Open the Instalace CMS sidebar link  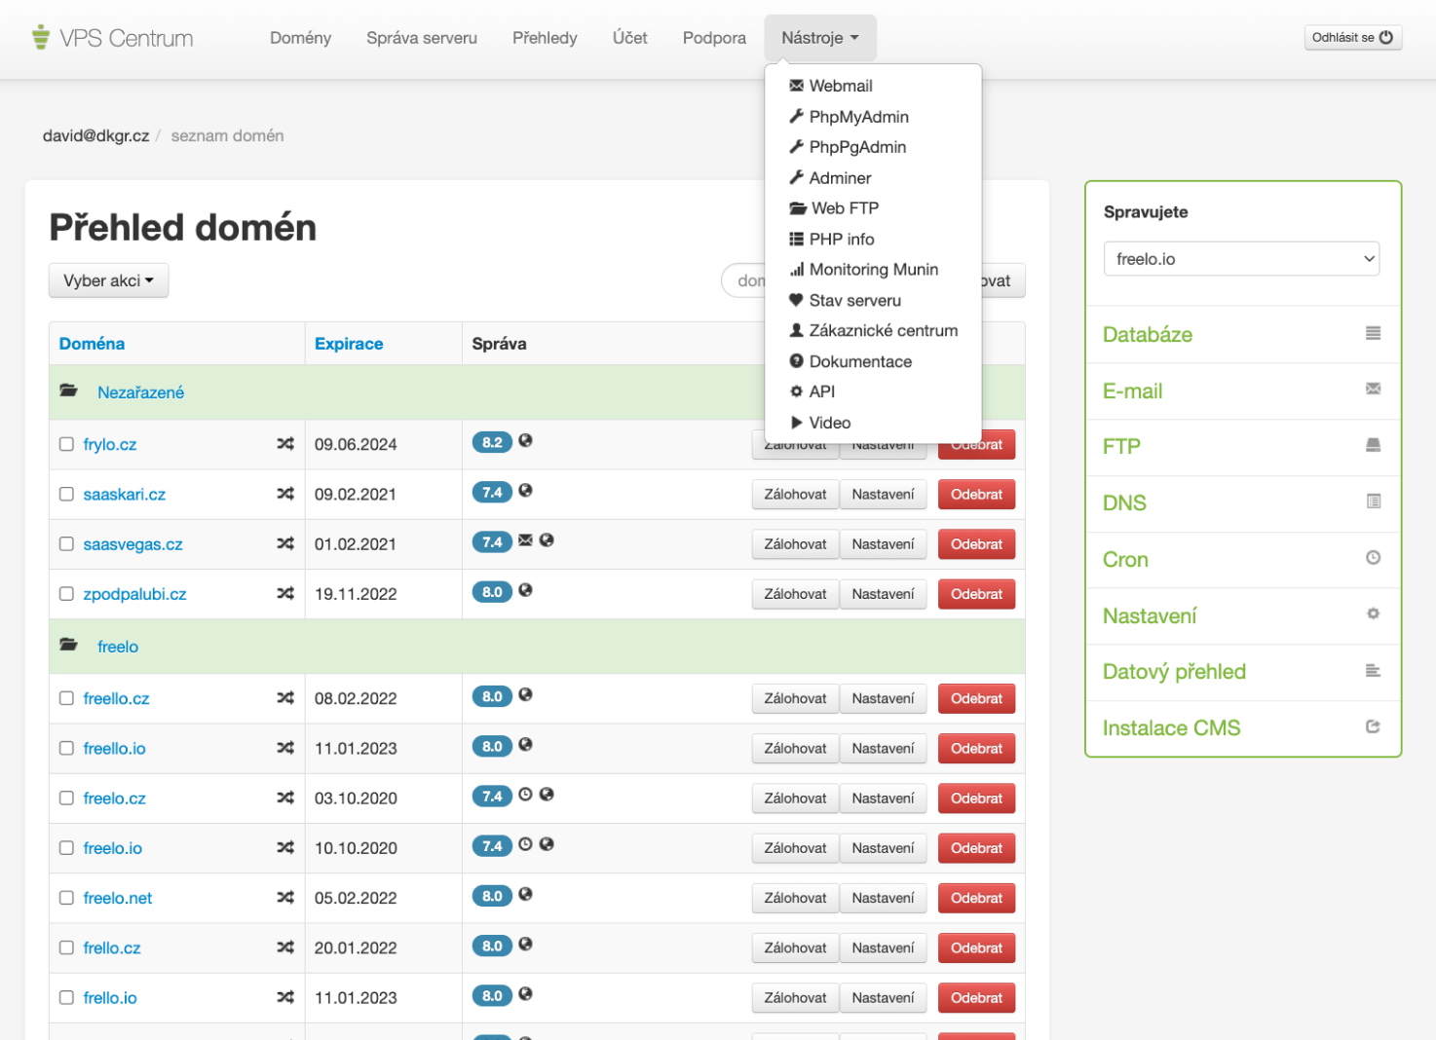click(x=1171, y=727)
